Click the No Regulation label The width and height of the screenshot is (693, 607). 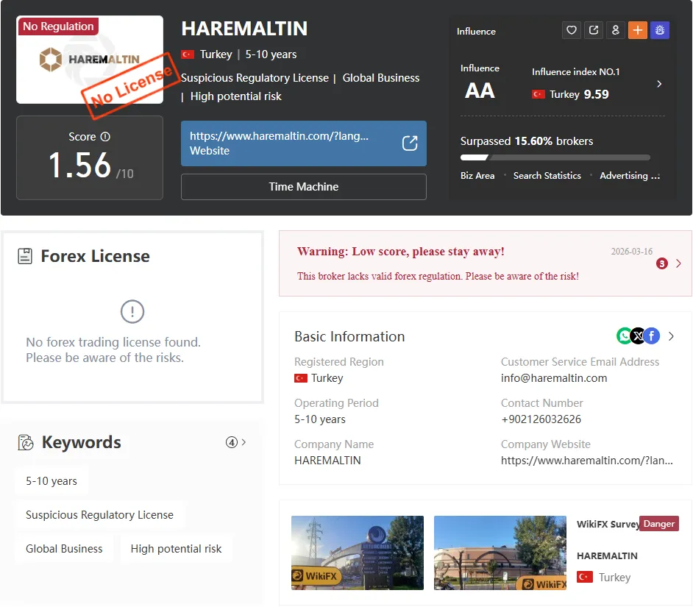pyautogui.click(x=58, y=26)
